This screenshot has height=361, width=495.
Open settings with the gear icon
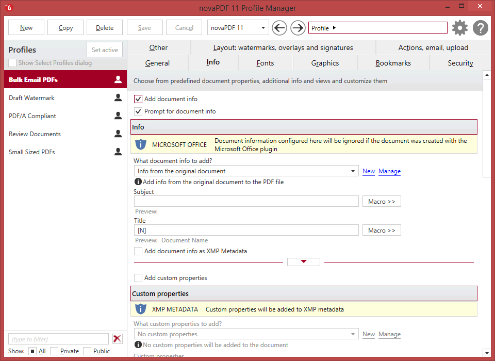click(x=460, y=28)
